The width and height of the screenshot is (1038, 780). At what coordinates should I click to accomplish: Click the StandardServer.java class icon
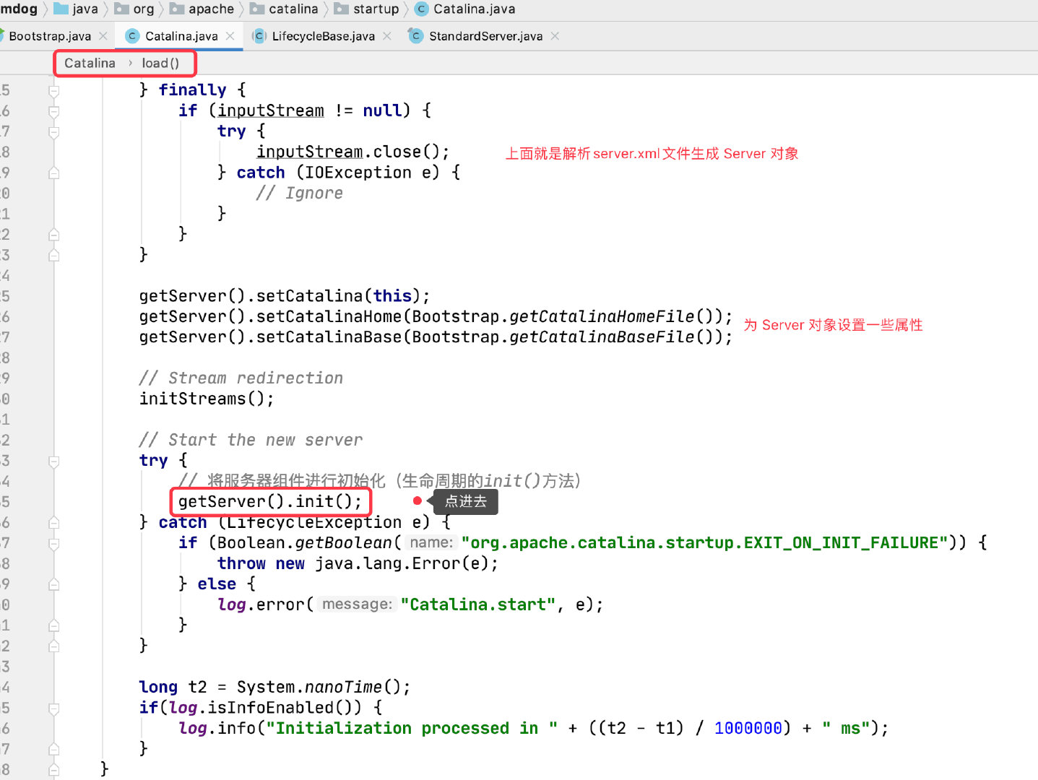pyautogui.click(x=415, y=36)
